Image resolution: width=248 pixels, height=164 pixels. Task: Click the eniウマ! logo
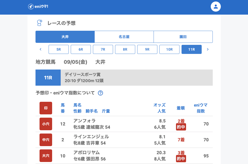click(38, 7)
